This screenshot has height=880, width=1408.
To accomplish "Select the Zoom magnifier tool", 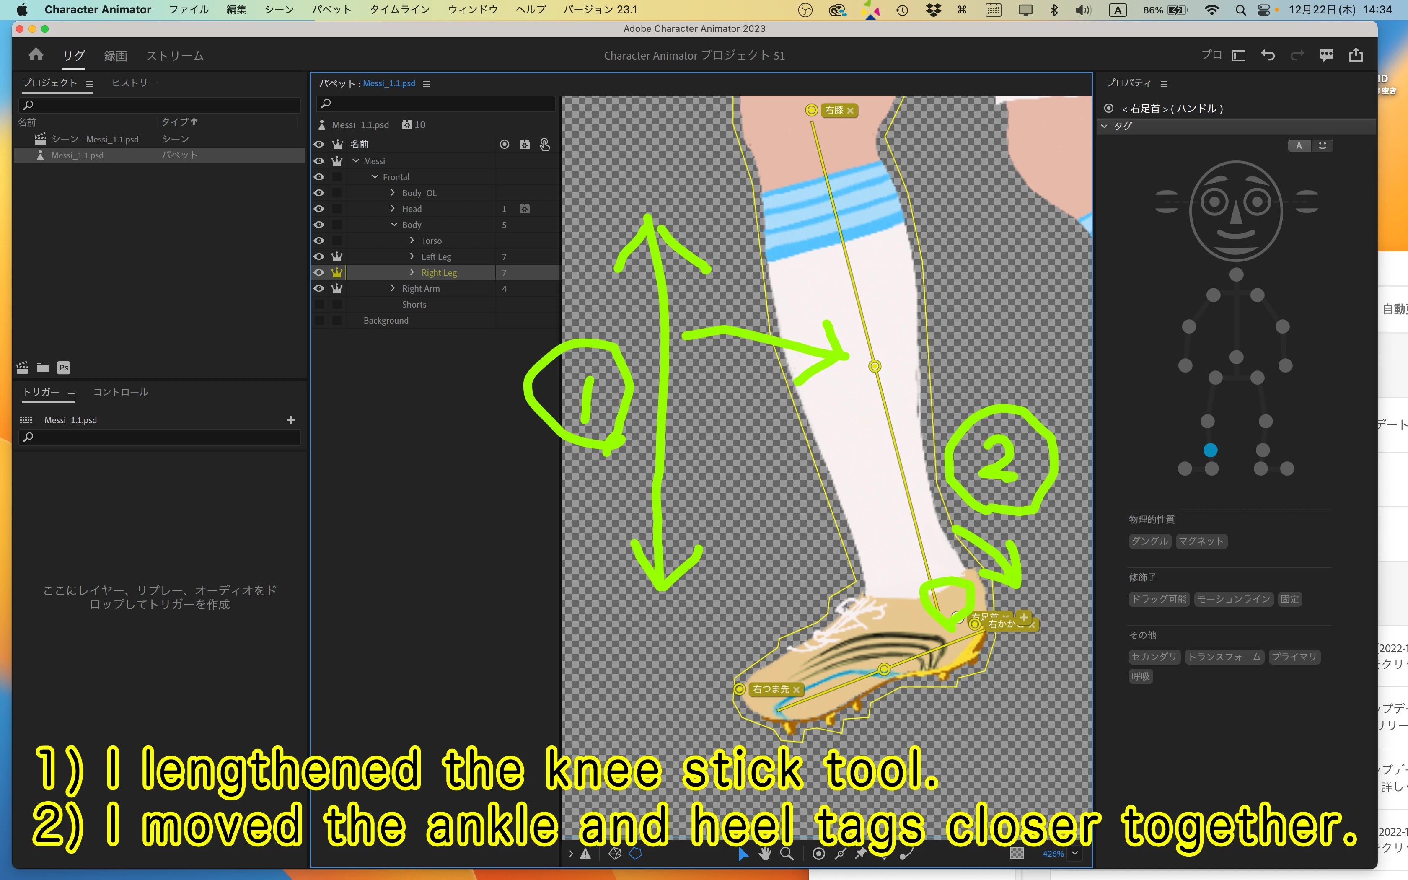I will tap(787, 853).
